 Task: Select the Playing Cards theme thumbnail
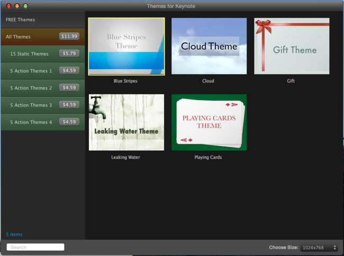coord(209,122)
